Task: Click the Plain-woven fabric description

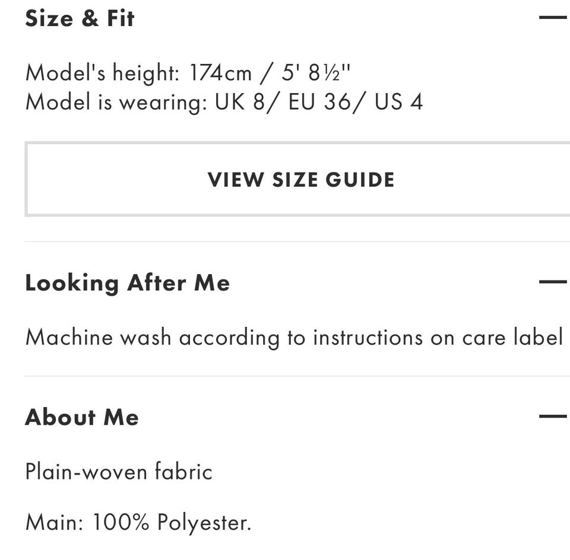Action: 119,472
